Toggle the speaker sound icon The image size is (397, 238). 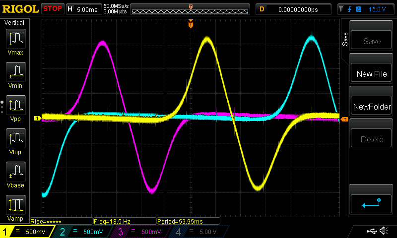click(384, 231)
